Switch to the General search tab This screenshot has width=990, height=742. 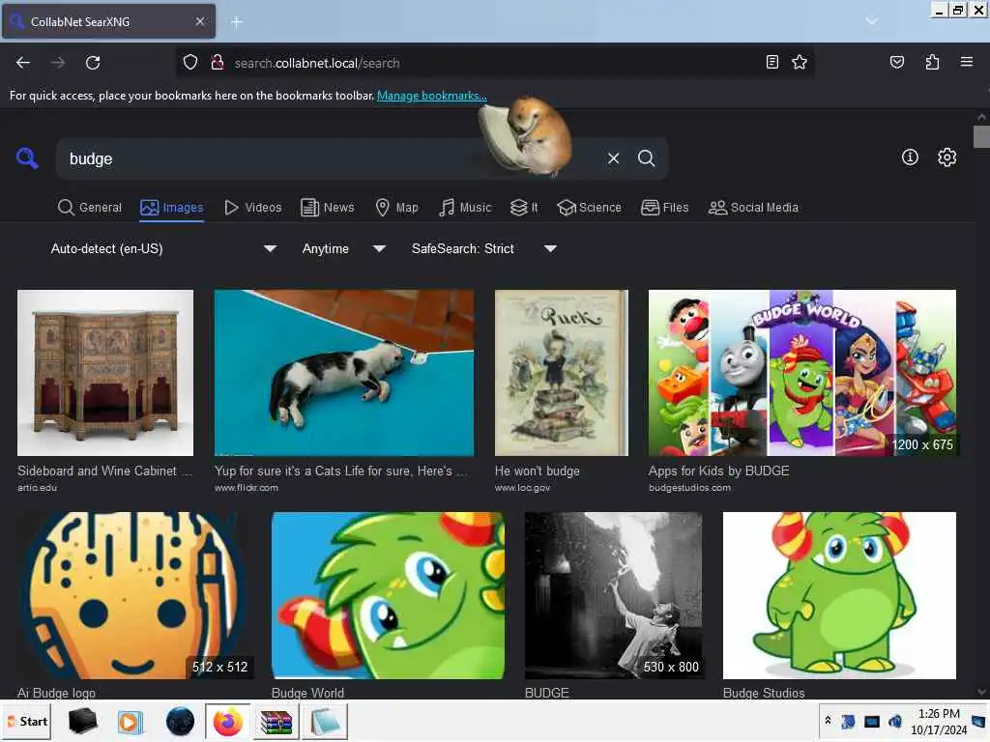(x=89, y=208)
